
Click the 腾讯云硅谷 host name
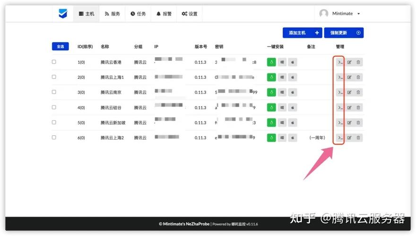click(111, 108)
